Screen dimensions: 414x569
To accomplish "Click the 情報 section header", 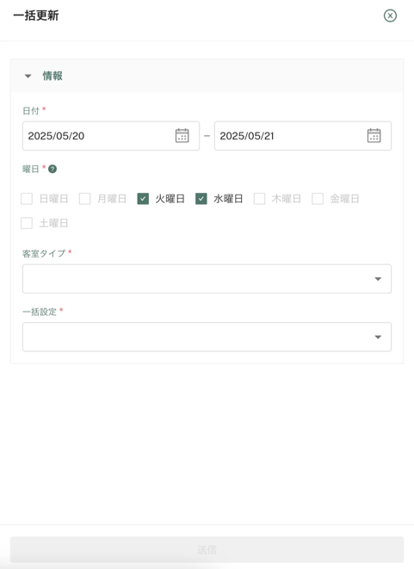I will coord(207,76).
